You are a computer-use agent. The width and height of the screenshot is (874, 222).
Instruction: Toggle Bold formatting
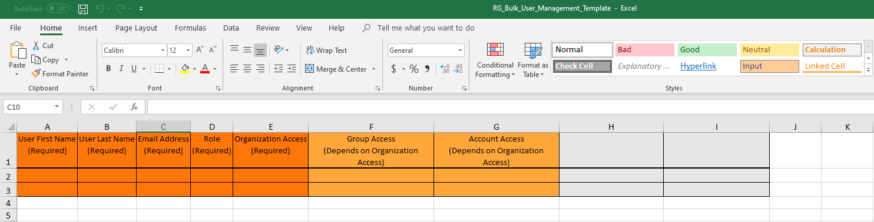108,69
